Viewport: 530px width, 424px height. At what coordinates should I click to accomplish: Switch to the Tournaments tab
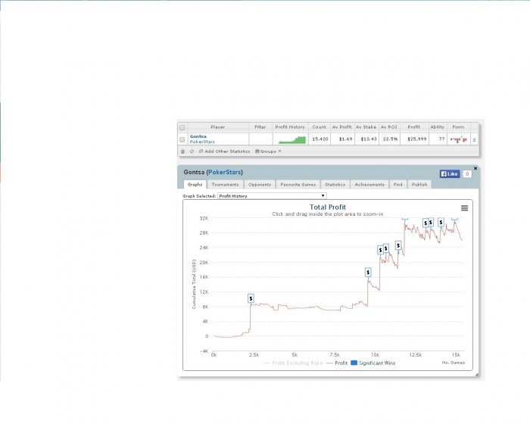click(225, 184)
